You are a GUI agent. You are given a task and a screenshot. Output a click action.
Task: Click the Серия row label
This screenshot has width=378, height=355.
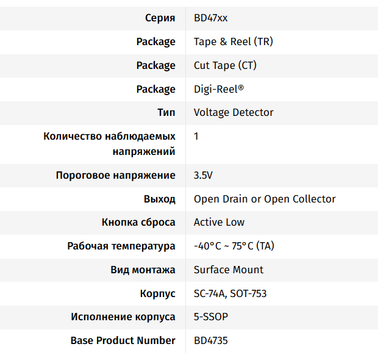(x=160, y=18)
